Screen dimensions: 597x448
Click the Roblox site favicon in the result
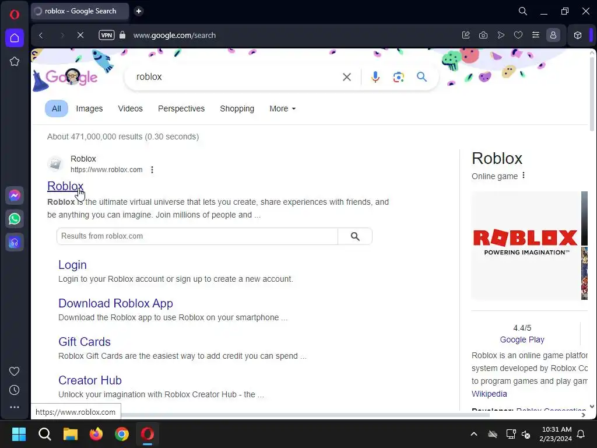coord(55,164)
